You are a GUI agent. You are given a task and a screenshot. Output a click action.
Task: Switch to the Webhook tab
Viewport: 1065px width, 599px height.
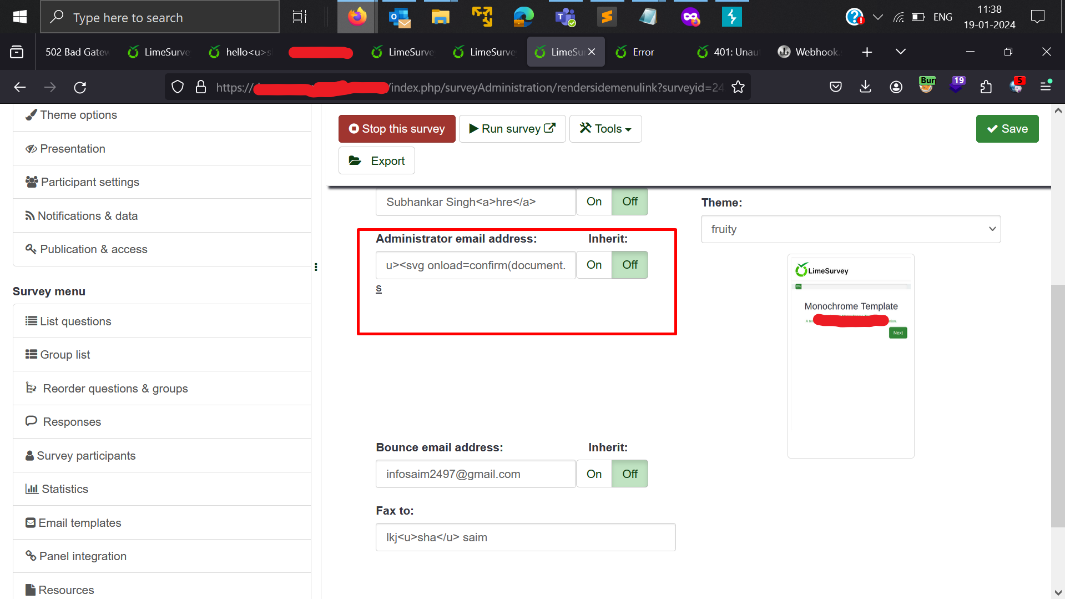[810, 52]
